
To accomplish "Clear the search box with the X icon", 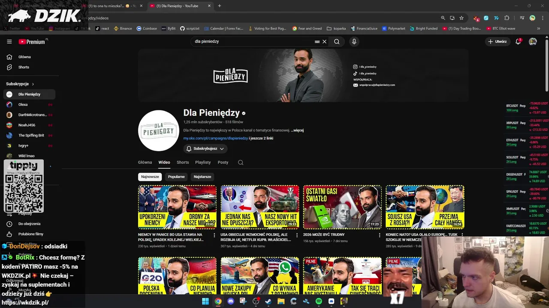I will click(325, 41).
